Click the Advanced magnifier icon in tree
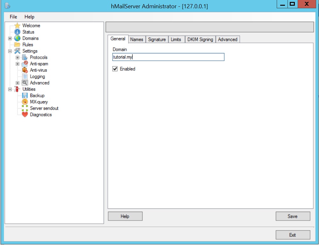Screen dimensions: 319x245 coord(25,83)
